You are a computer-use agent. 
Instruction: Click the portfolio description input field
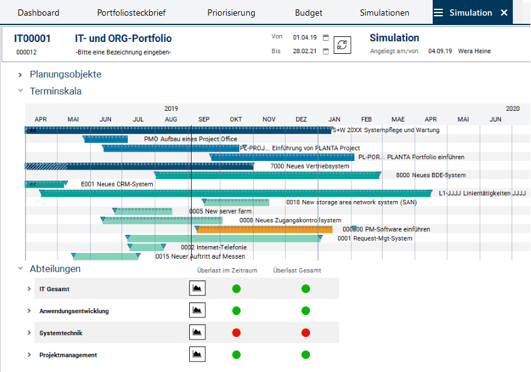click(x=123, y=52)
